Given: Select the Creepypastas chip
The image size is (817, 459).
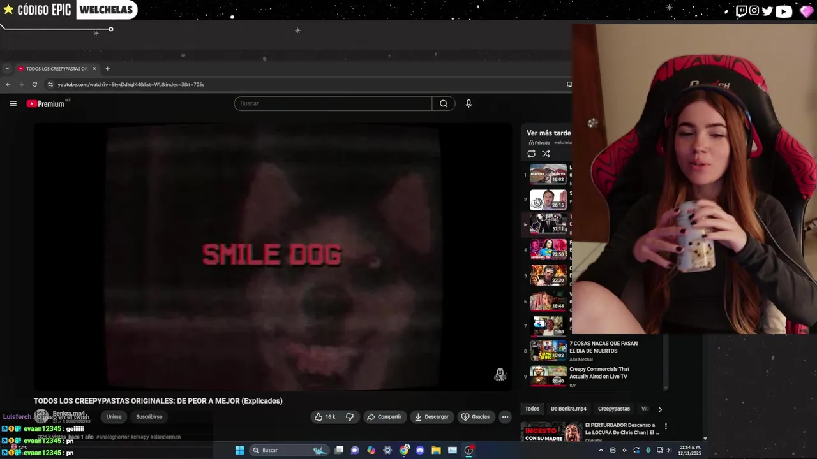Looking at the screenshot, I should point(613,409).
